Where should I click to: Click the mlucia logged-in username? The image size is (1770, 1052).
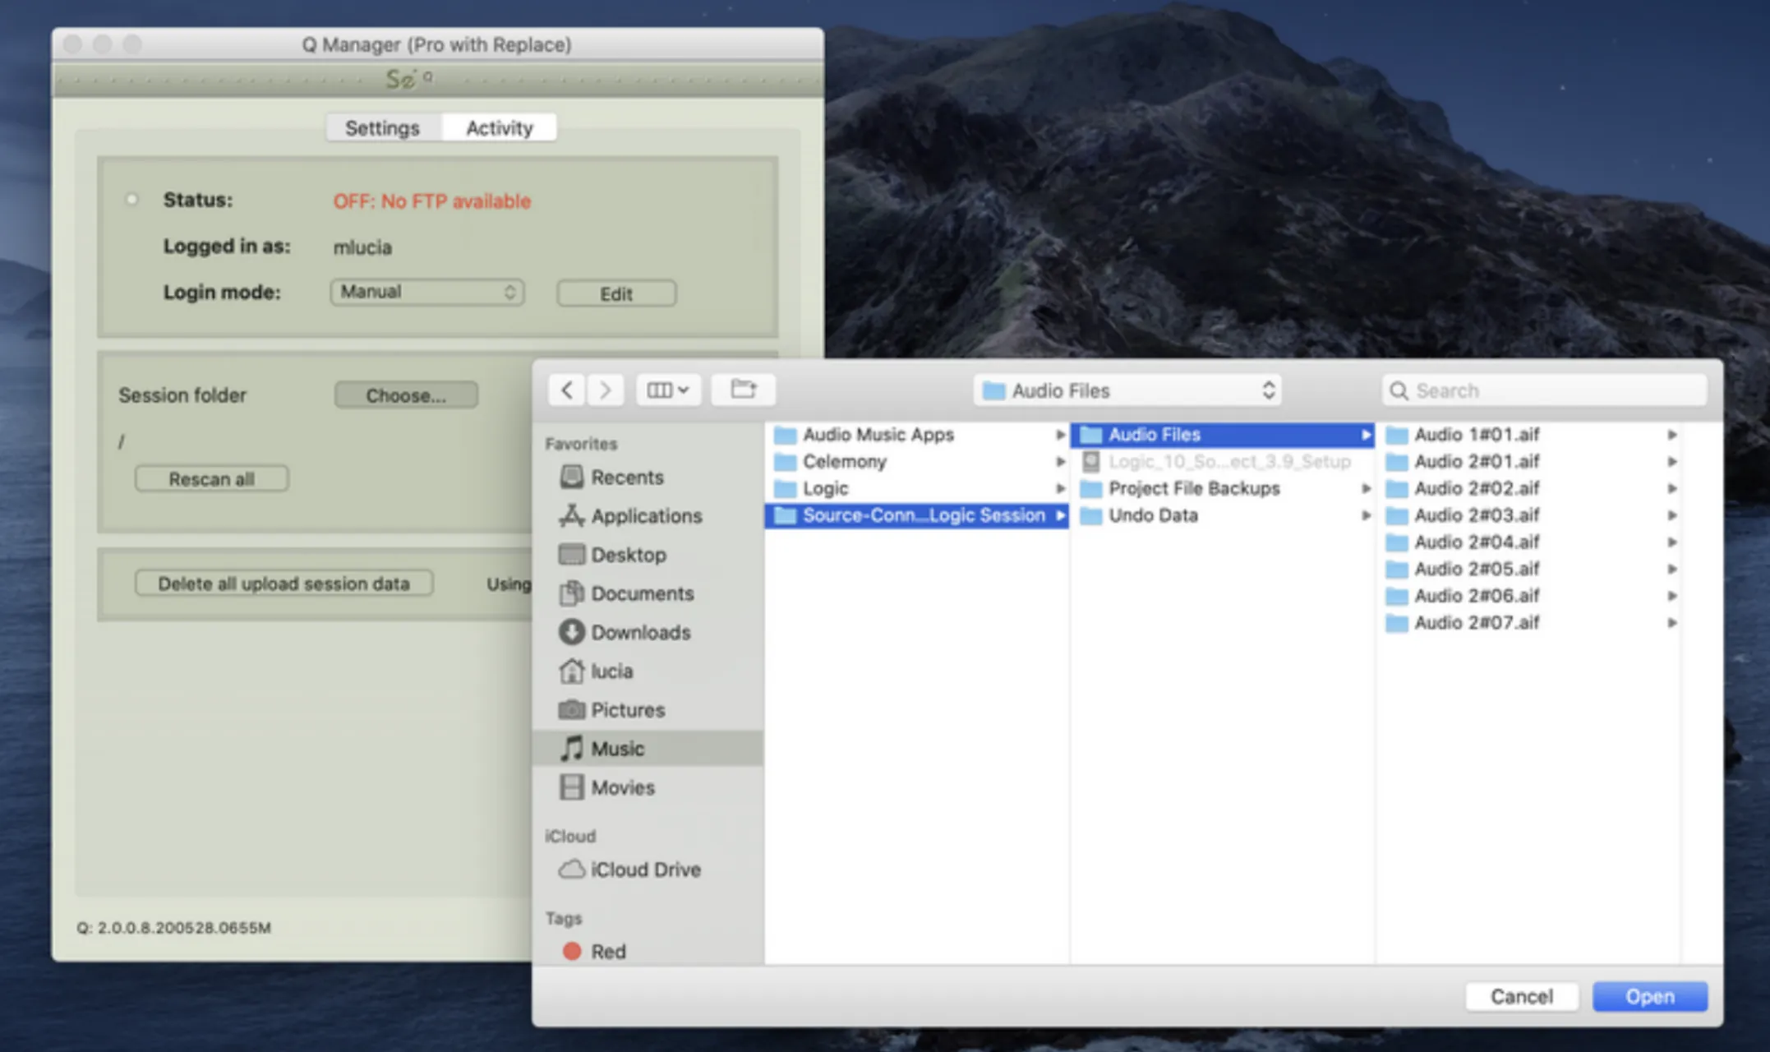tap(362, 247)
